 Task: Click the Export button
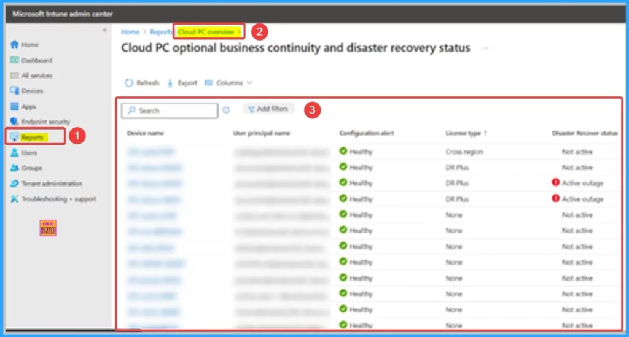click(182, 83)
